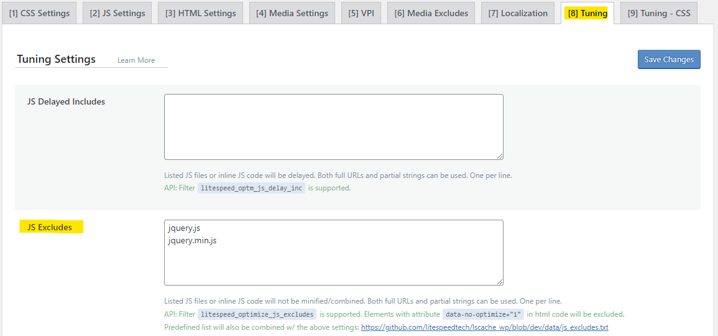Click the Learn More link
This screenshot has width=718, height=336.
coord(136,60)
